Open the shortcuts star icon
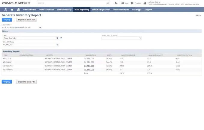This screenshot has height=130, width=204. [x=12, y=10]
